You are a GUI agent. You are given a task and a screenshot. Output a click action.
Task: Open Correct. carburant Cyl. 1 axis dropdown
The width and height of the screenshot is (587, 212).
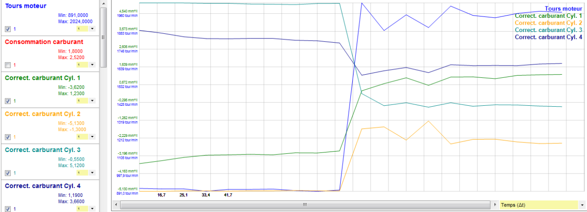click(92, 101)
